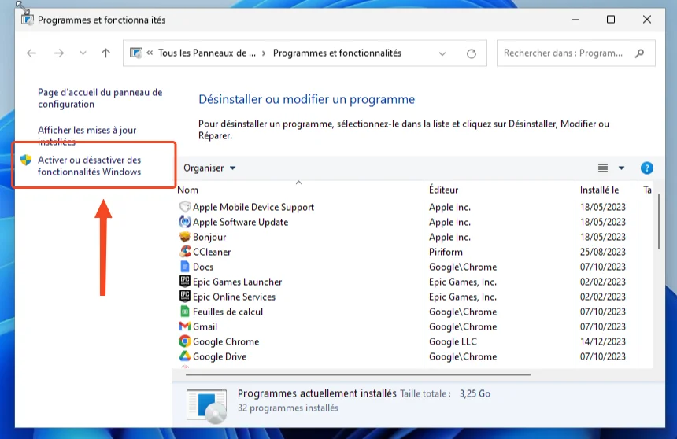Click the CCleaner icon

(185, 251)
